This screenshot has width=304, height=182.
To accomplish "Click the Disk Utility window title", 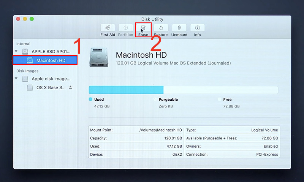I will tap(152, 19).
